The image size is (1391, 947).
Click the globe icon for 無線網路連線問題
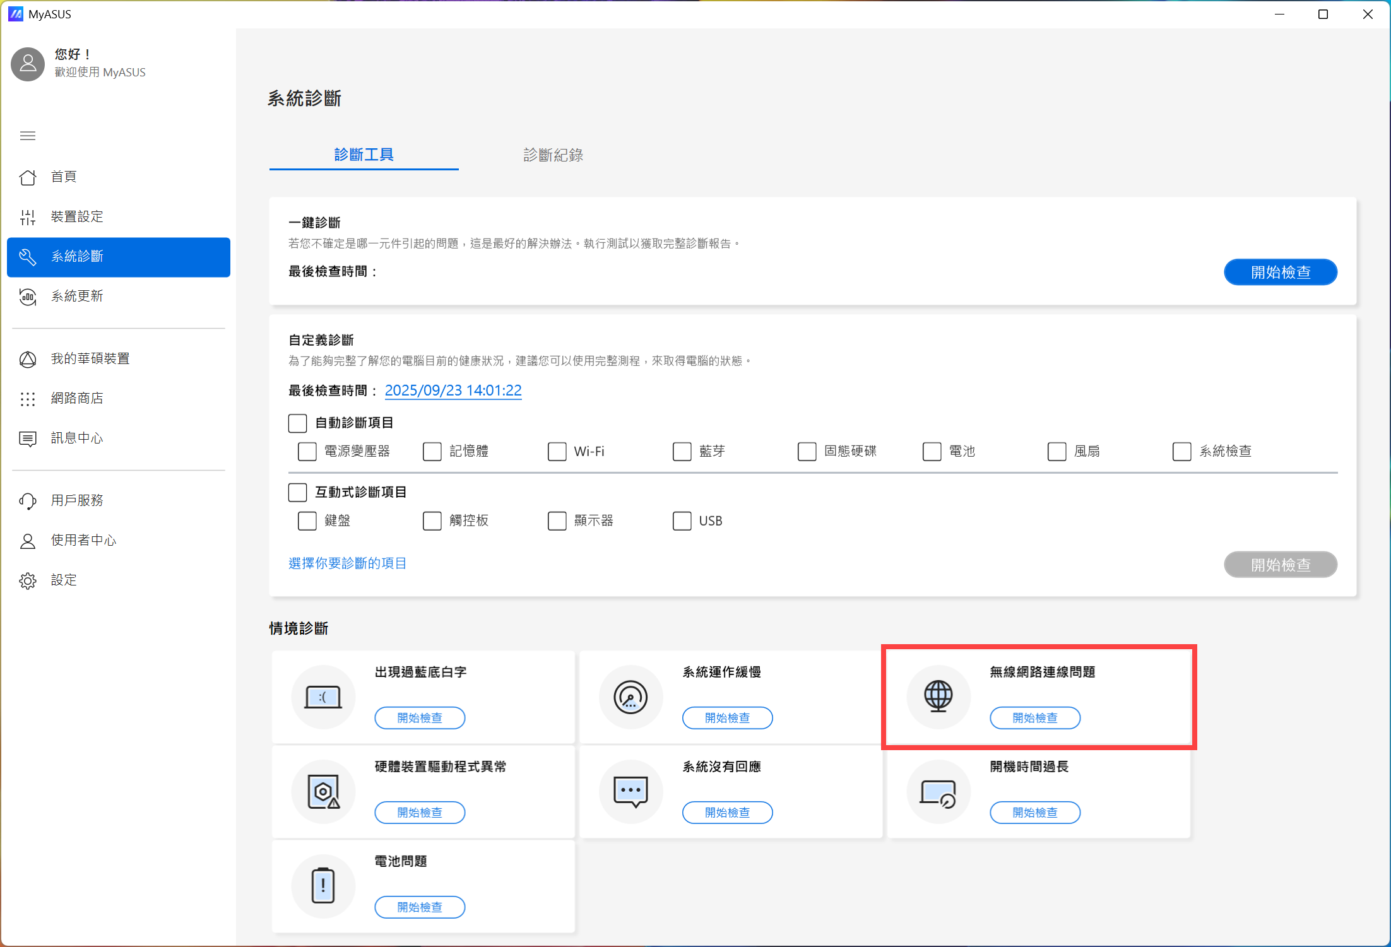(x=938, y=697)
